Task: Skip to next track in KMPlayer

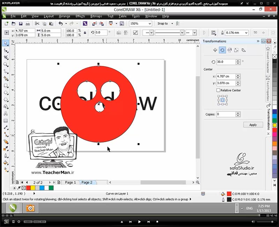Action: click(149, 222)
